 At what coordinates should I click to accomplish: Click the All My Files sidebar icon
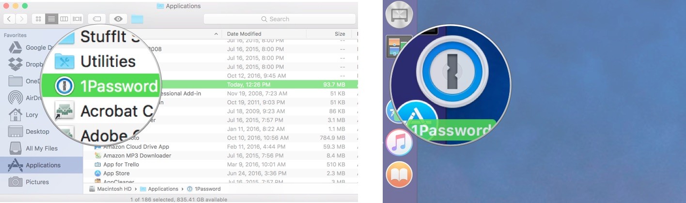point(16,148)
